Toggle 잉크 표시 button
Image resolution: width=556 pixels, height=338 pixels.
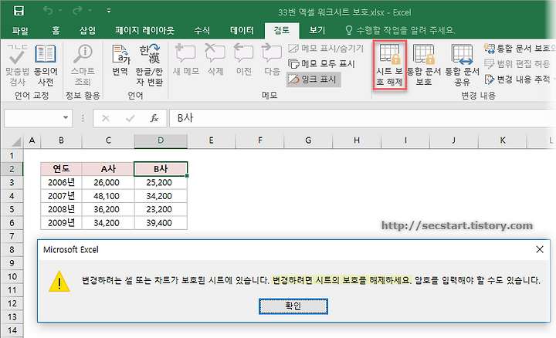pos(314,79)
